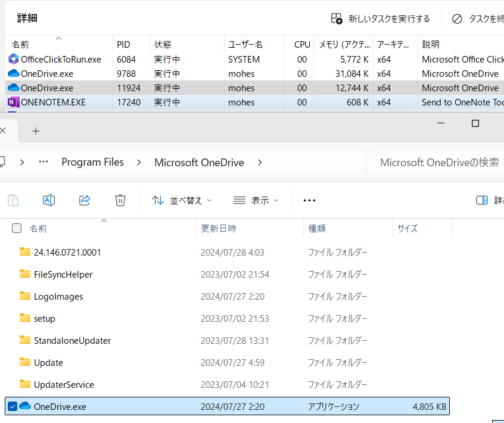This screenshot has height=423, width=504.
Task: Expand the first breadcrumb chevron in the address bar
Action: (x=22, y=163)
